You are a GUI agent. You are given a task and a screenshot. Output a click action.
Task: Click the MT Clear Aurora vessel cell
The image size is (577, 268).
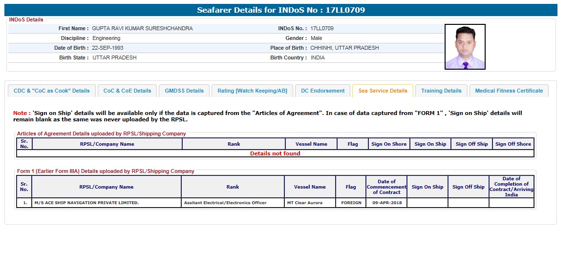[310, 203]
